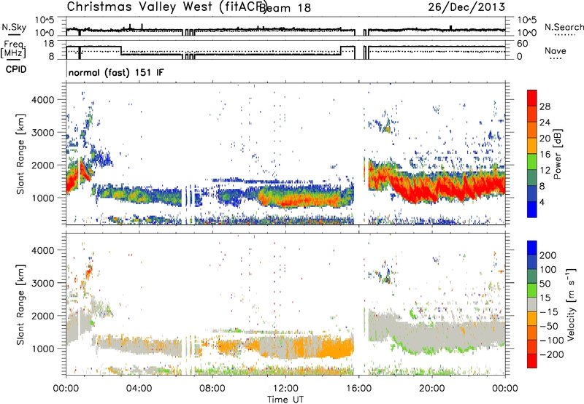Click "3000" on the velocity panel axis
The width and height of the screenshot is (584, 404).
42,283
